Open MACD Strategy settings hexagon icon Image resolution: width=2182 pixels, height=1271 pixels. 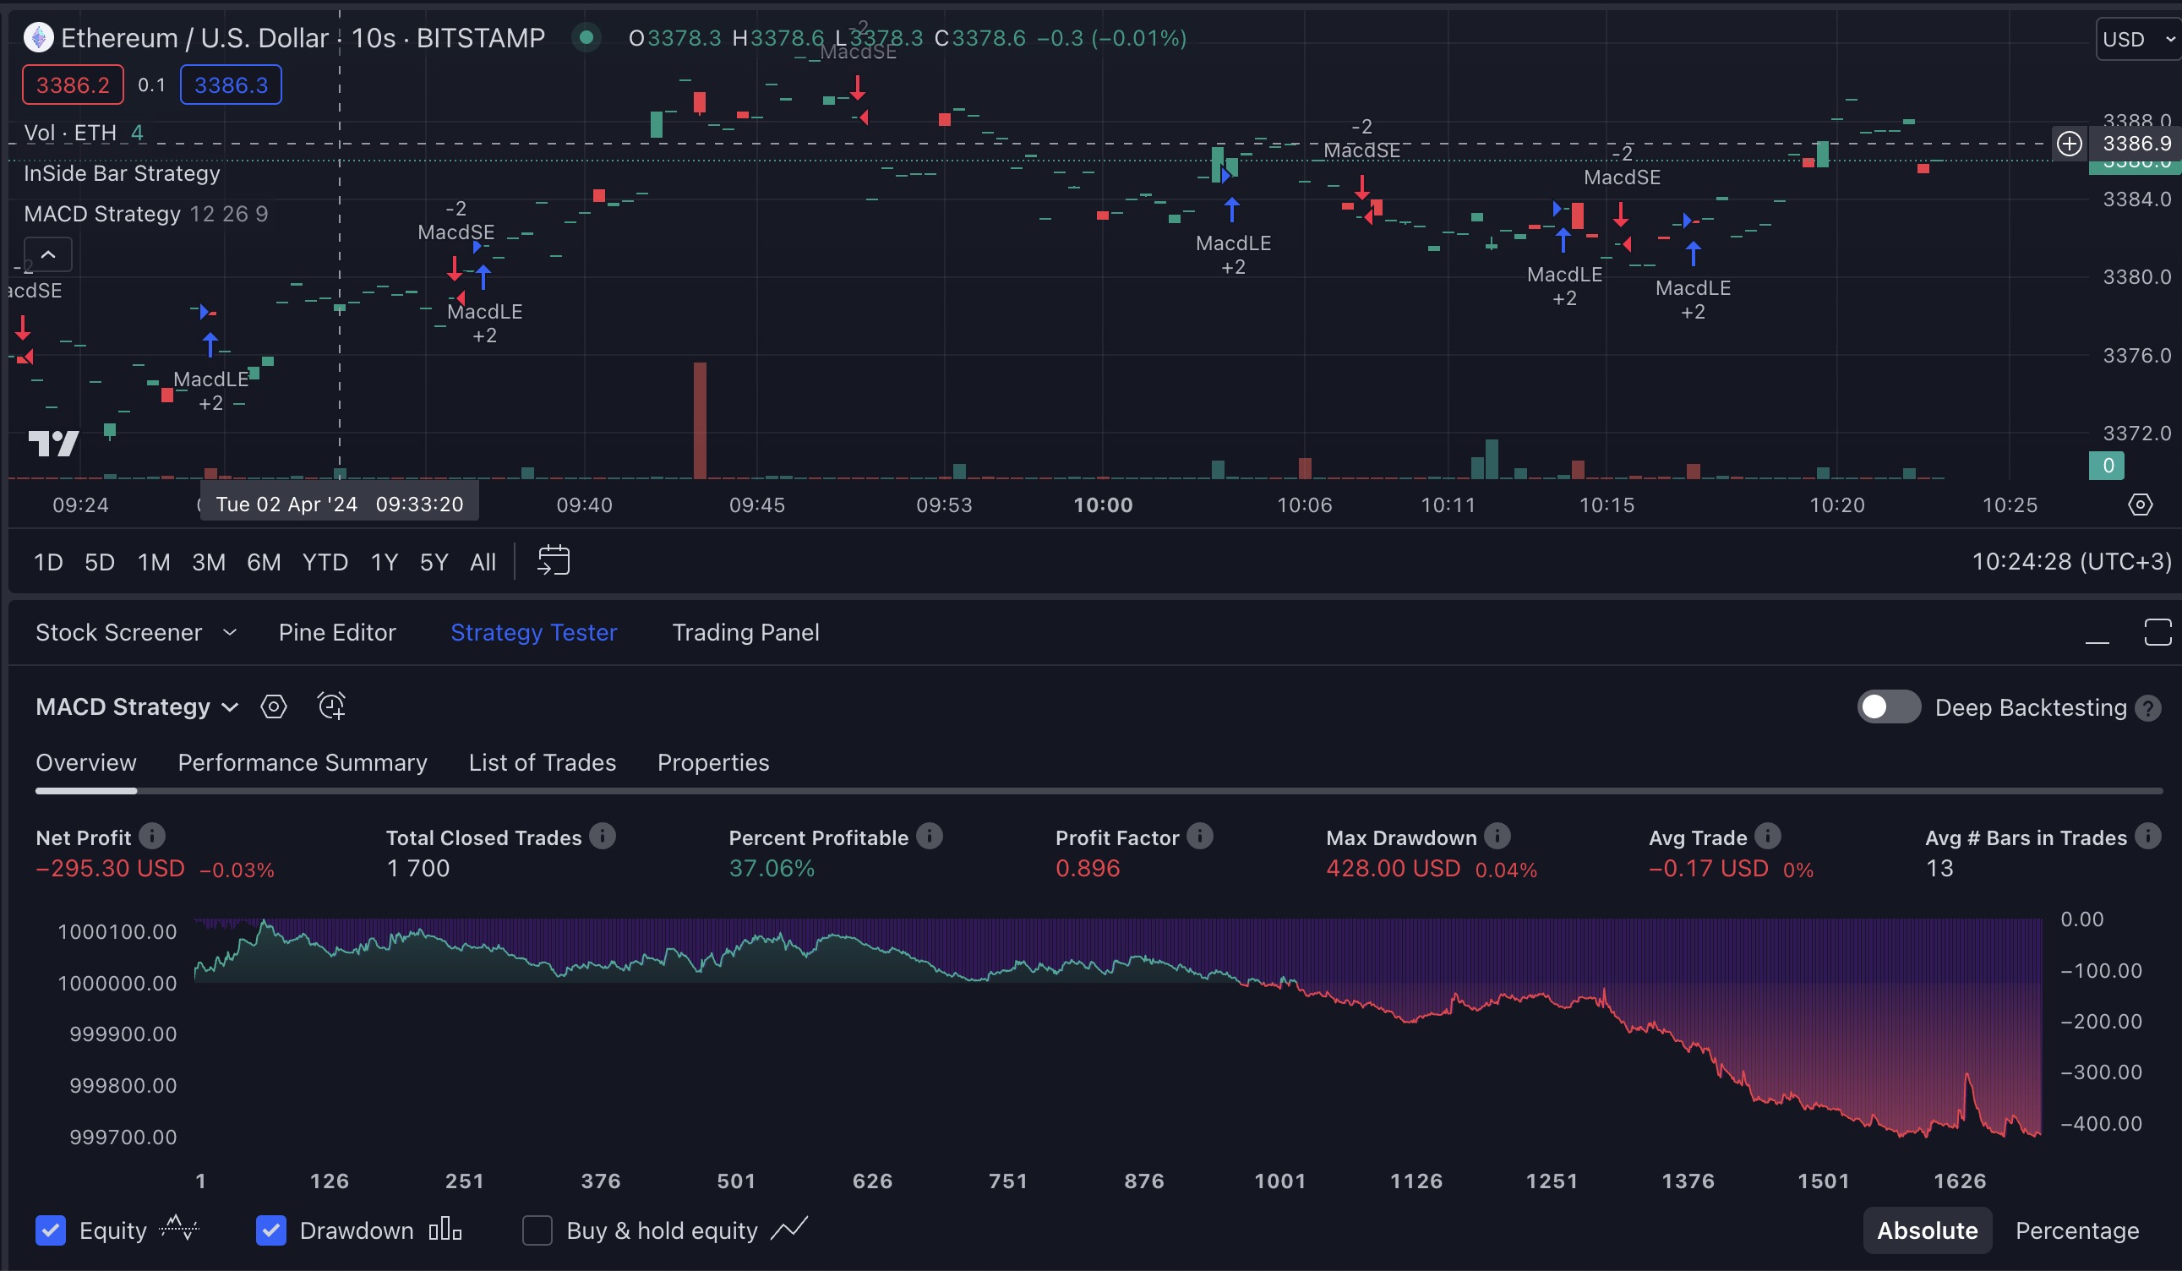click(x=274, y=706)
